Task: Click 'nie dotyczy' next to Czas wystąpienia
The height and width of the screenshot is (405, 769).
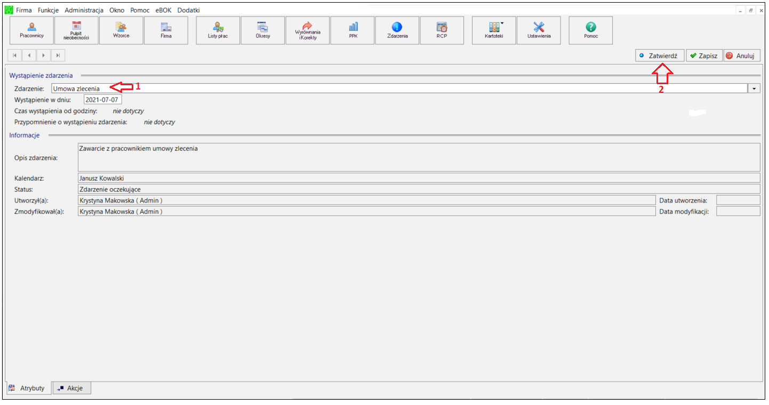Action: (x=128, y=111)
